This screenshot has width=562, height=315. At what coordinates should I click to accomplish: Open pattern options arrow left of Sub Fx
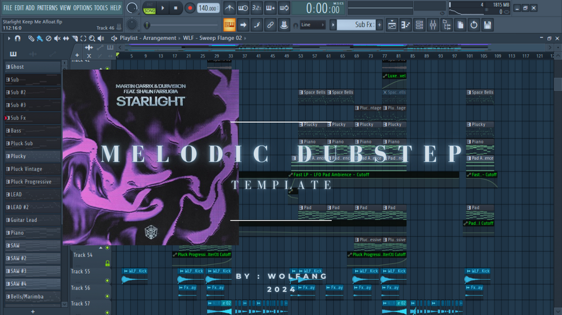point(333,25)
